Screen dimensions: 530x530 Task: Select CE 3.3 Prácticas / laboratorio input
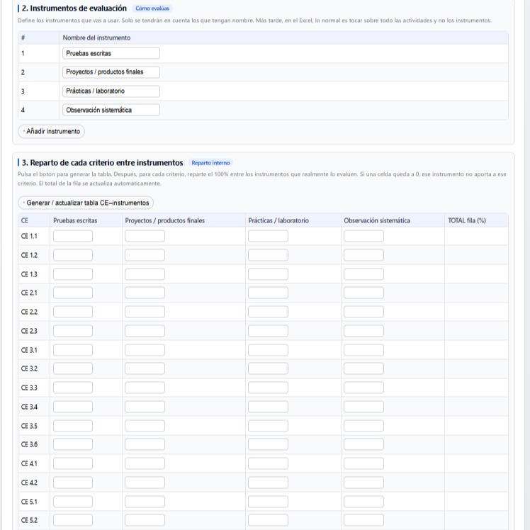coord(268,388)
